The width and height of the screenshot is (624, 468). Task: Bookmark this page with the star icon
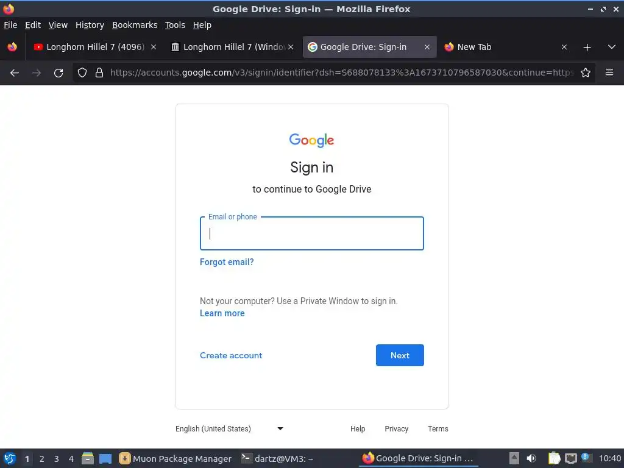click(586, 73)
